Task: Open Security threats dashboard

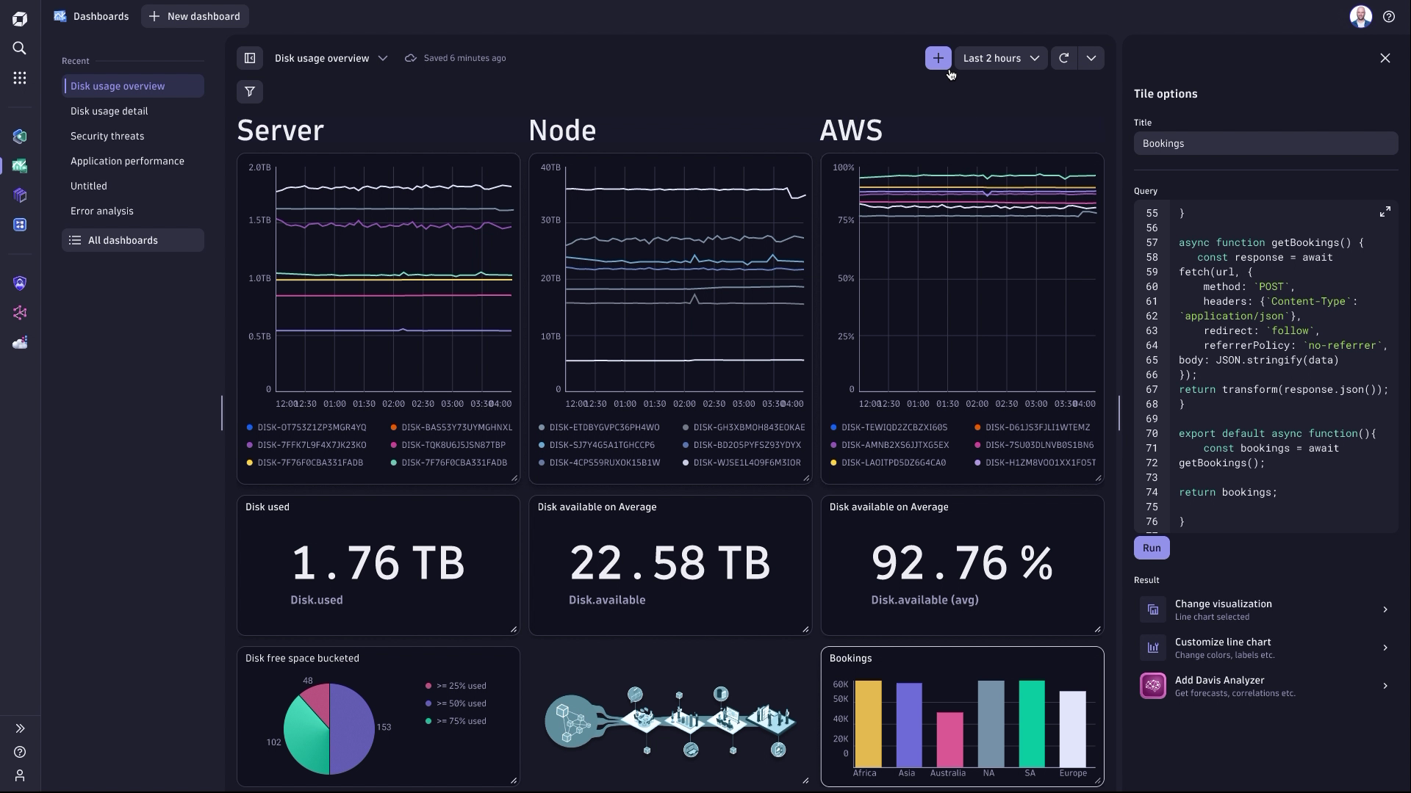Action: [107, 136]
